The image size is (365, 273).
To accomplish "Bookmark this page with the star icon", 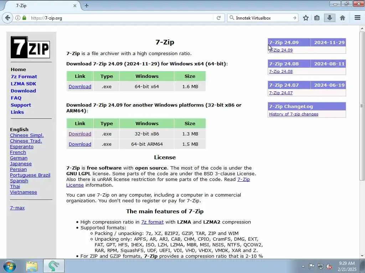I will [305, 18].
